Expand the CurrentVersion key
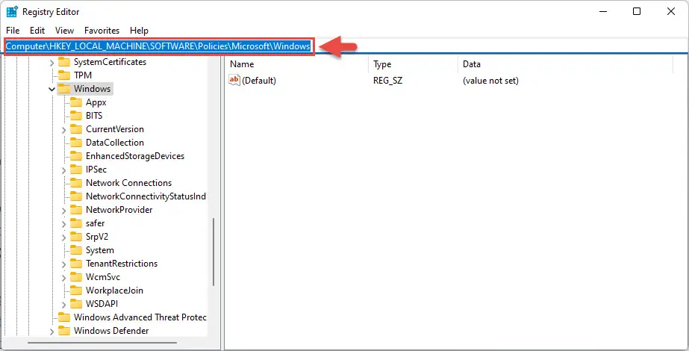The image size is (689, 351). click(63, 130)
